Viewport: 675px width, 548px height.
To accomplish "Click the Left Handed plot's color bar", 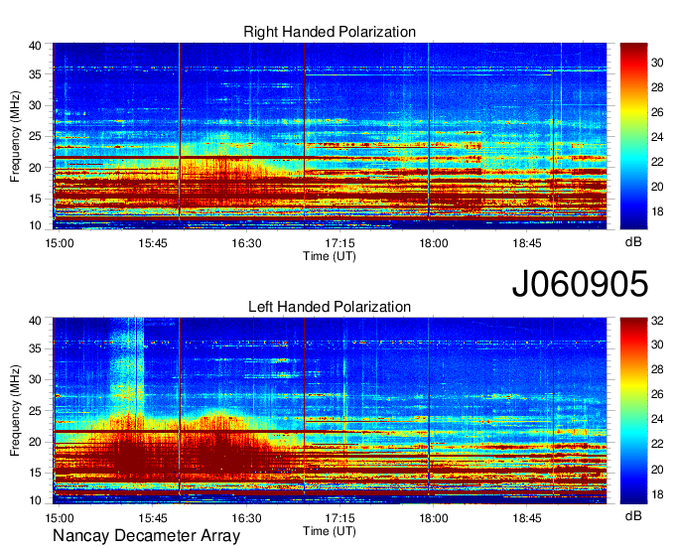I will point(633,411).
